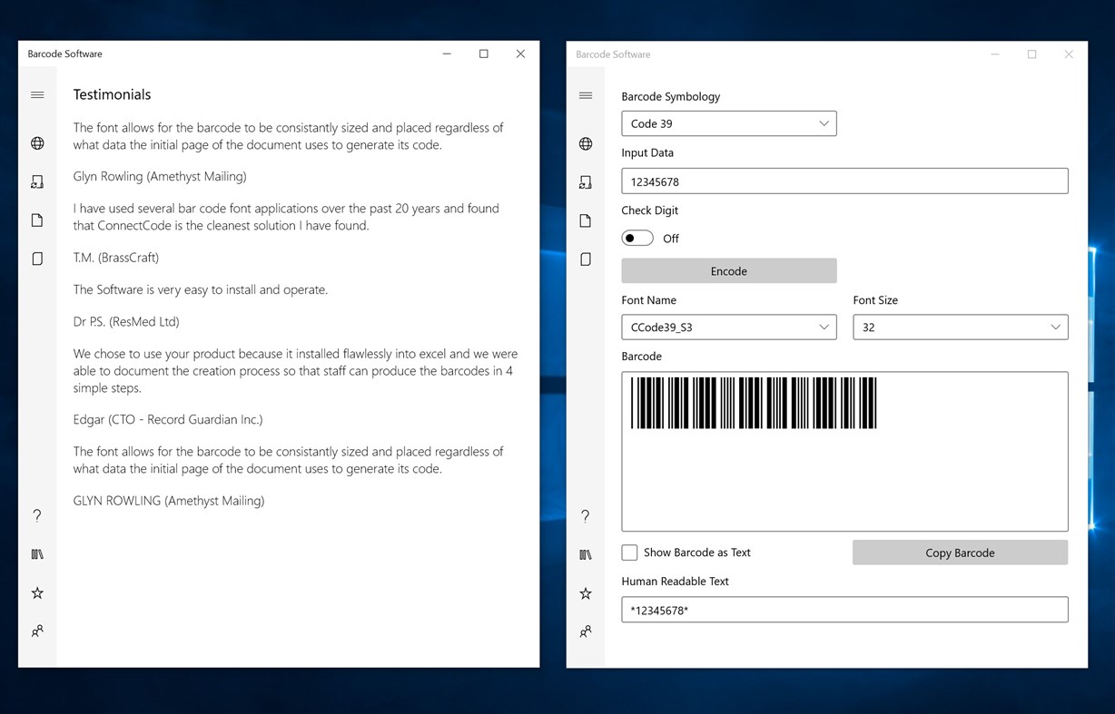Open the Font Size 32 dropdown
Viewport: 1115px width, 714px height.
coord(961,327)
